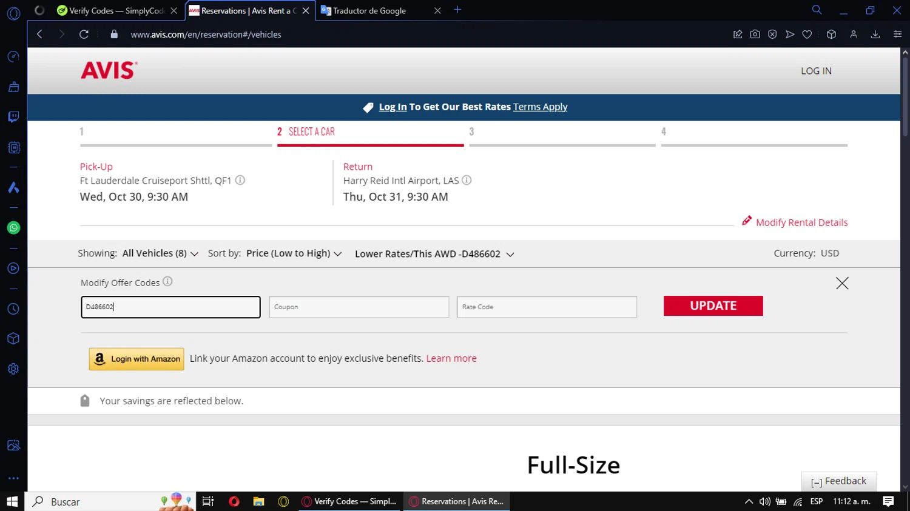This screenshot has height=511, width=910.
Task: Click the taskbar Buscar search box
Action: coord(110,501)
